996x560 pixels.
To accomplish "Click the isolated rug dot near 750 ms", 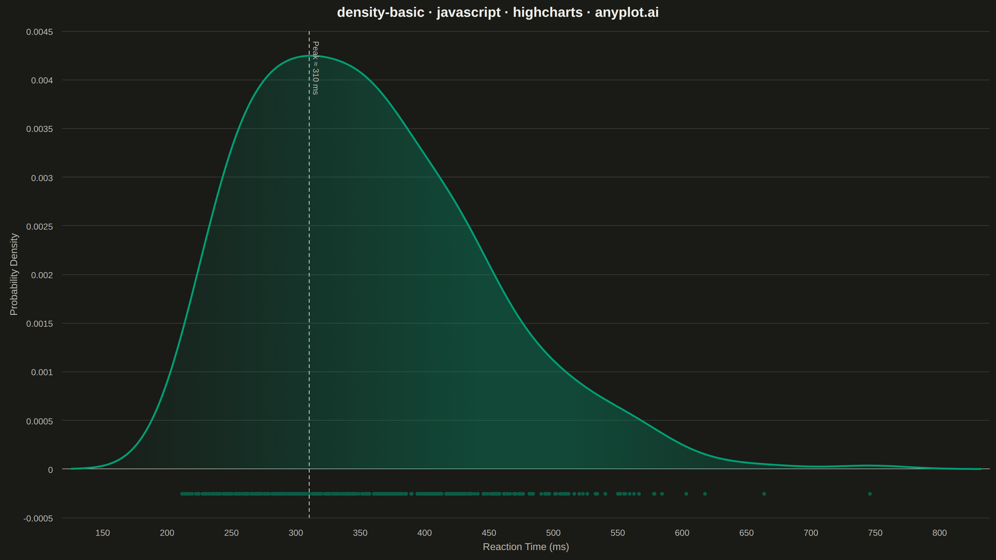I will (x=870, y=494).
